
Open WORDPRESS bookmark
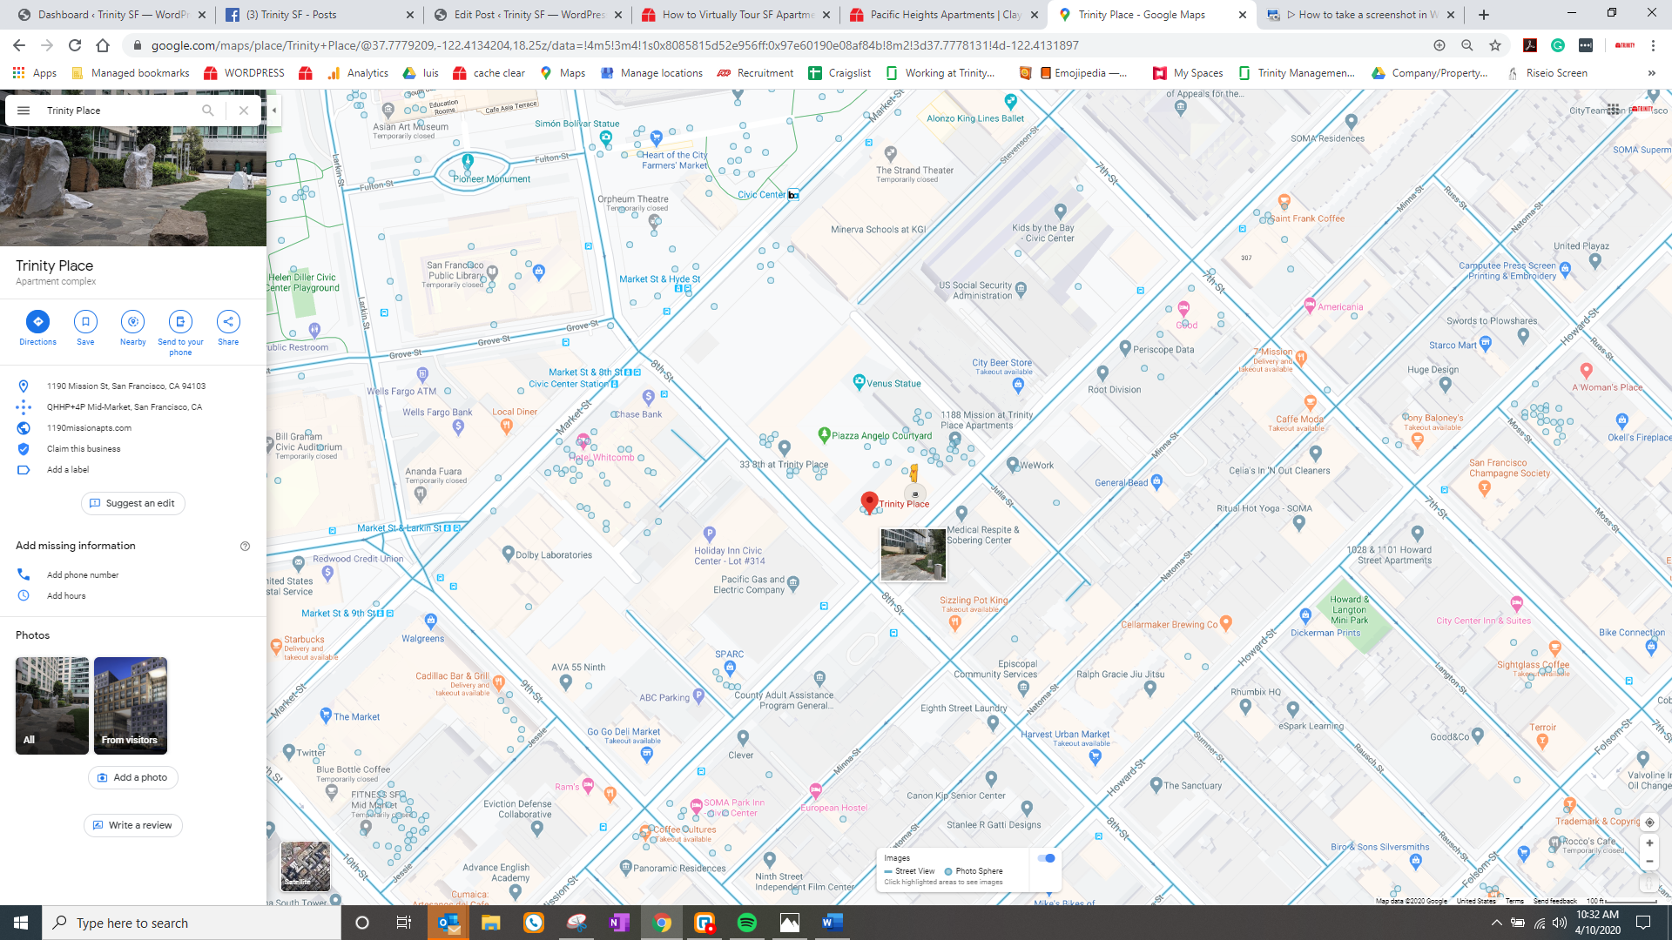244,73
